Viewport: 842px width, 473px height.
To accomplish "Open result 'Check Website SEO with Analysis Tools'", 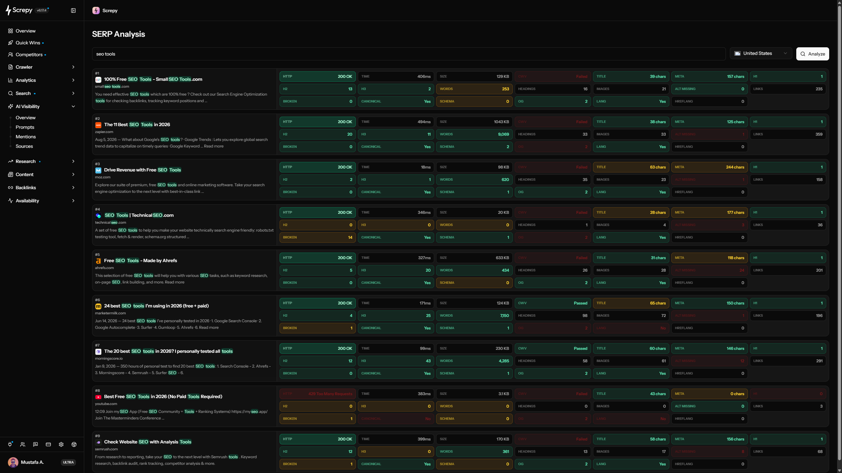I will click(148, 442).
